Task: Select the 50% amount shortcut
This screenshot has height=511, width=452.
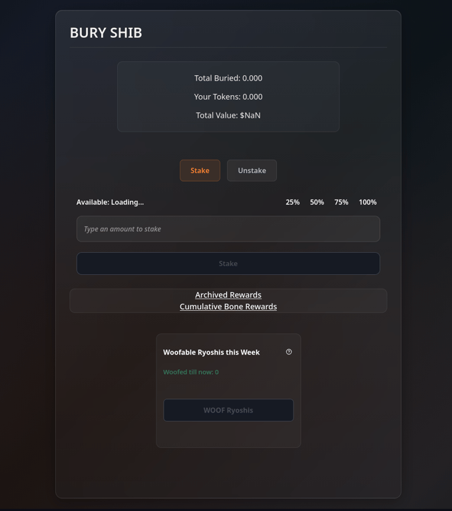Action: click(x=317, y=202)
